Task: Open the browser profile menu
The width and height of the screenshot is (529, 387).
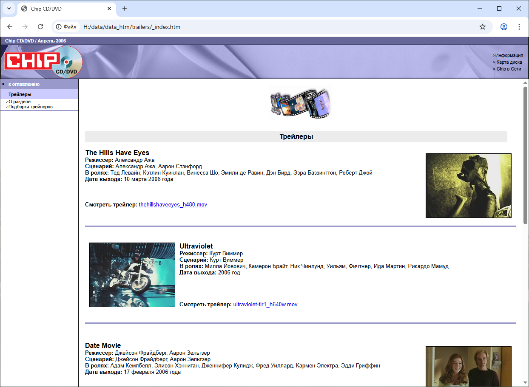Action: (x=504, y=27)
